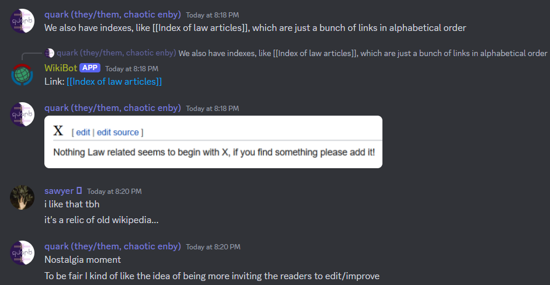This screenshot has height=285, width=550.
Task: Click the APP badge beside WikiBot
Action: point(90,68)
